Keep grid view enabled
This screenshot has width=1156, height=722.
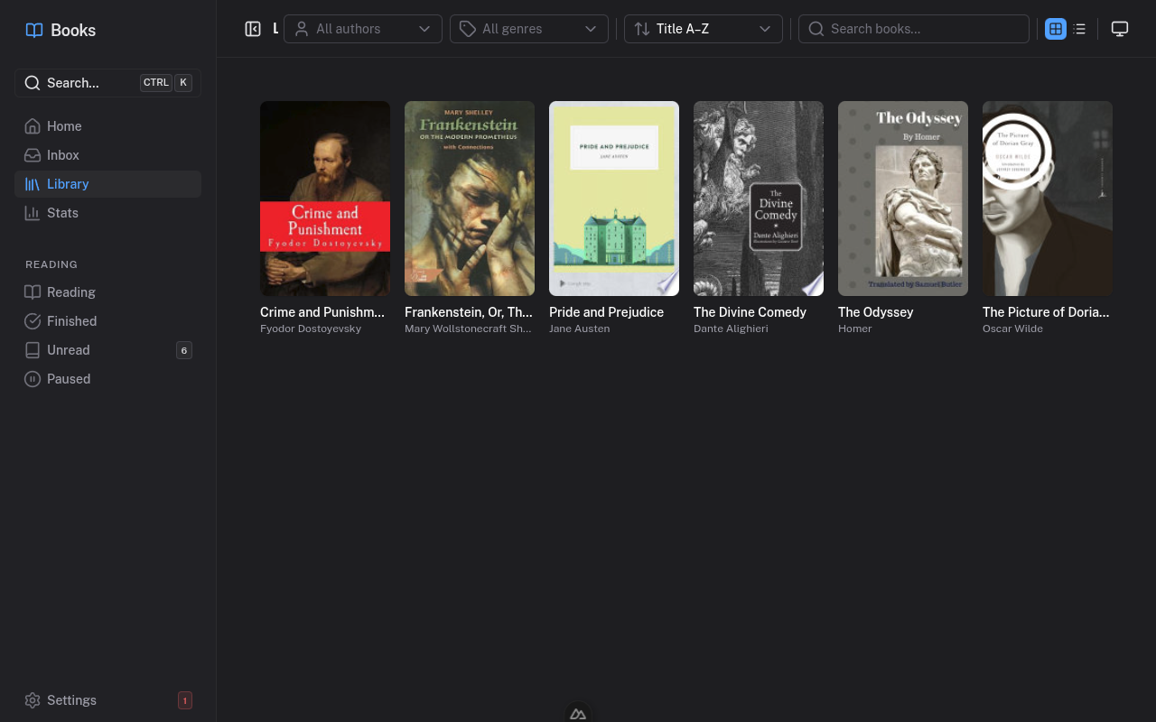point(1055,28)
